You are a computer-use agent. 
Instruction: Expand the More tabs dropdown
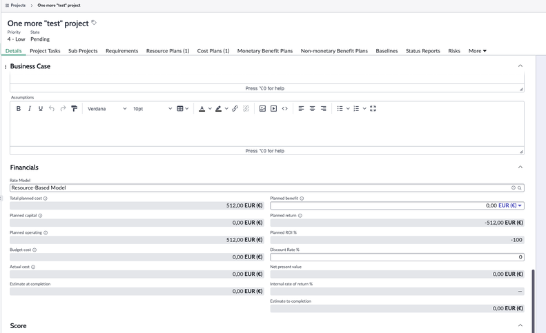478,51
